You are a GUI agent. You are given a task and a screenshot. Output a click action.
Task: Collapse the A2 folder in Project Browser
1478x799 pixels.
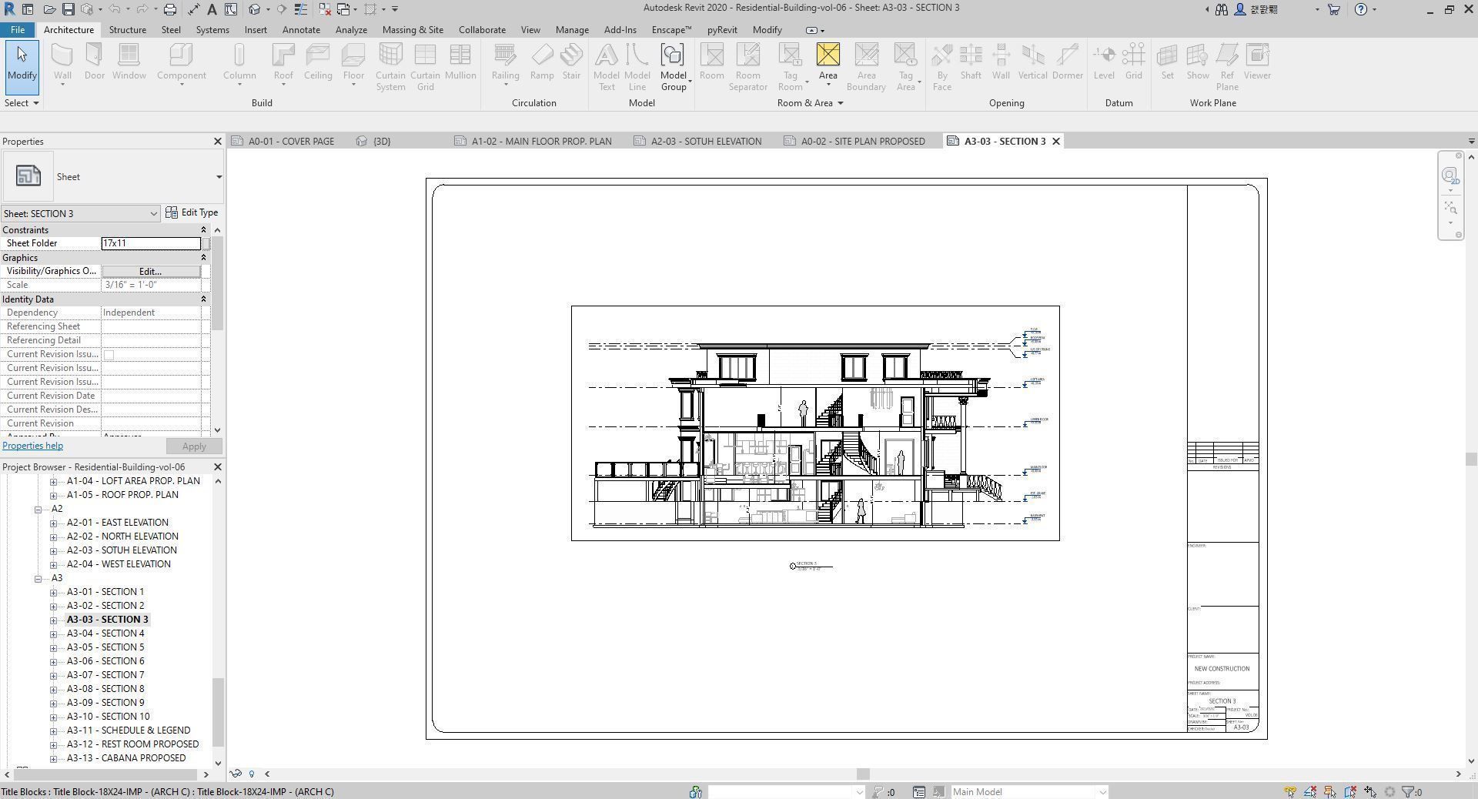coord(38,509)
